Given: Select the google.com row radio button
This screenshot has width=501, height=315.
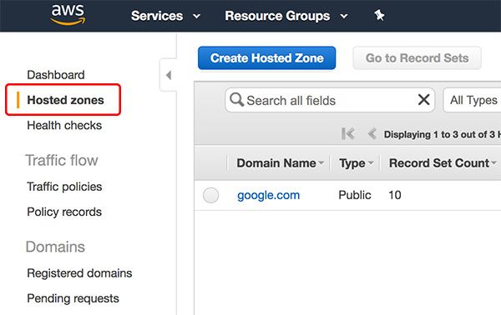Looking at the screenshot, I should point(211,195).
